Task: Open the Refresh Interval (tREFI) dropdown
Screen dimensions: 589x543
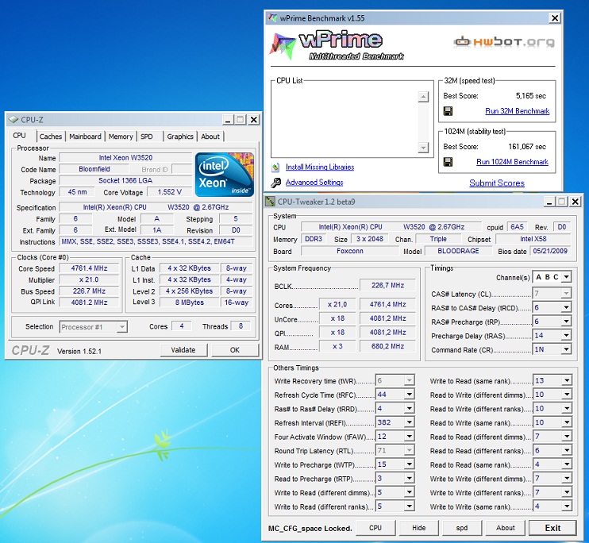Action: (x=409, y=422)
